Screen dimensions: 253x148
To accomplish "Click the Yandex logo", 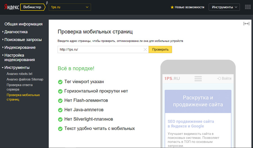I will pos(12,7).
